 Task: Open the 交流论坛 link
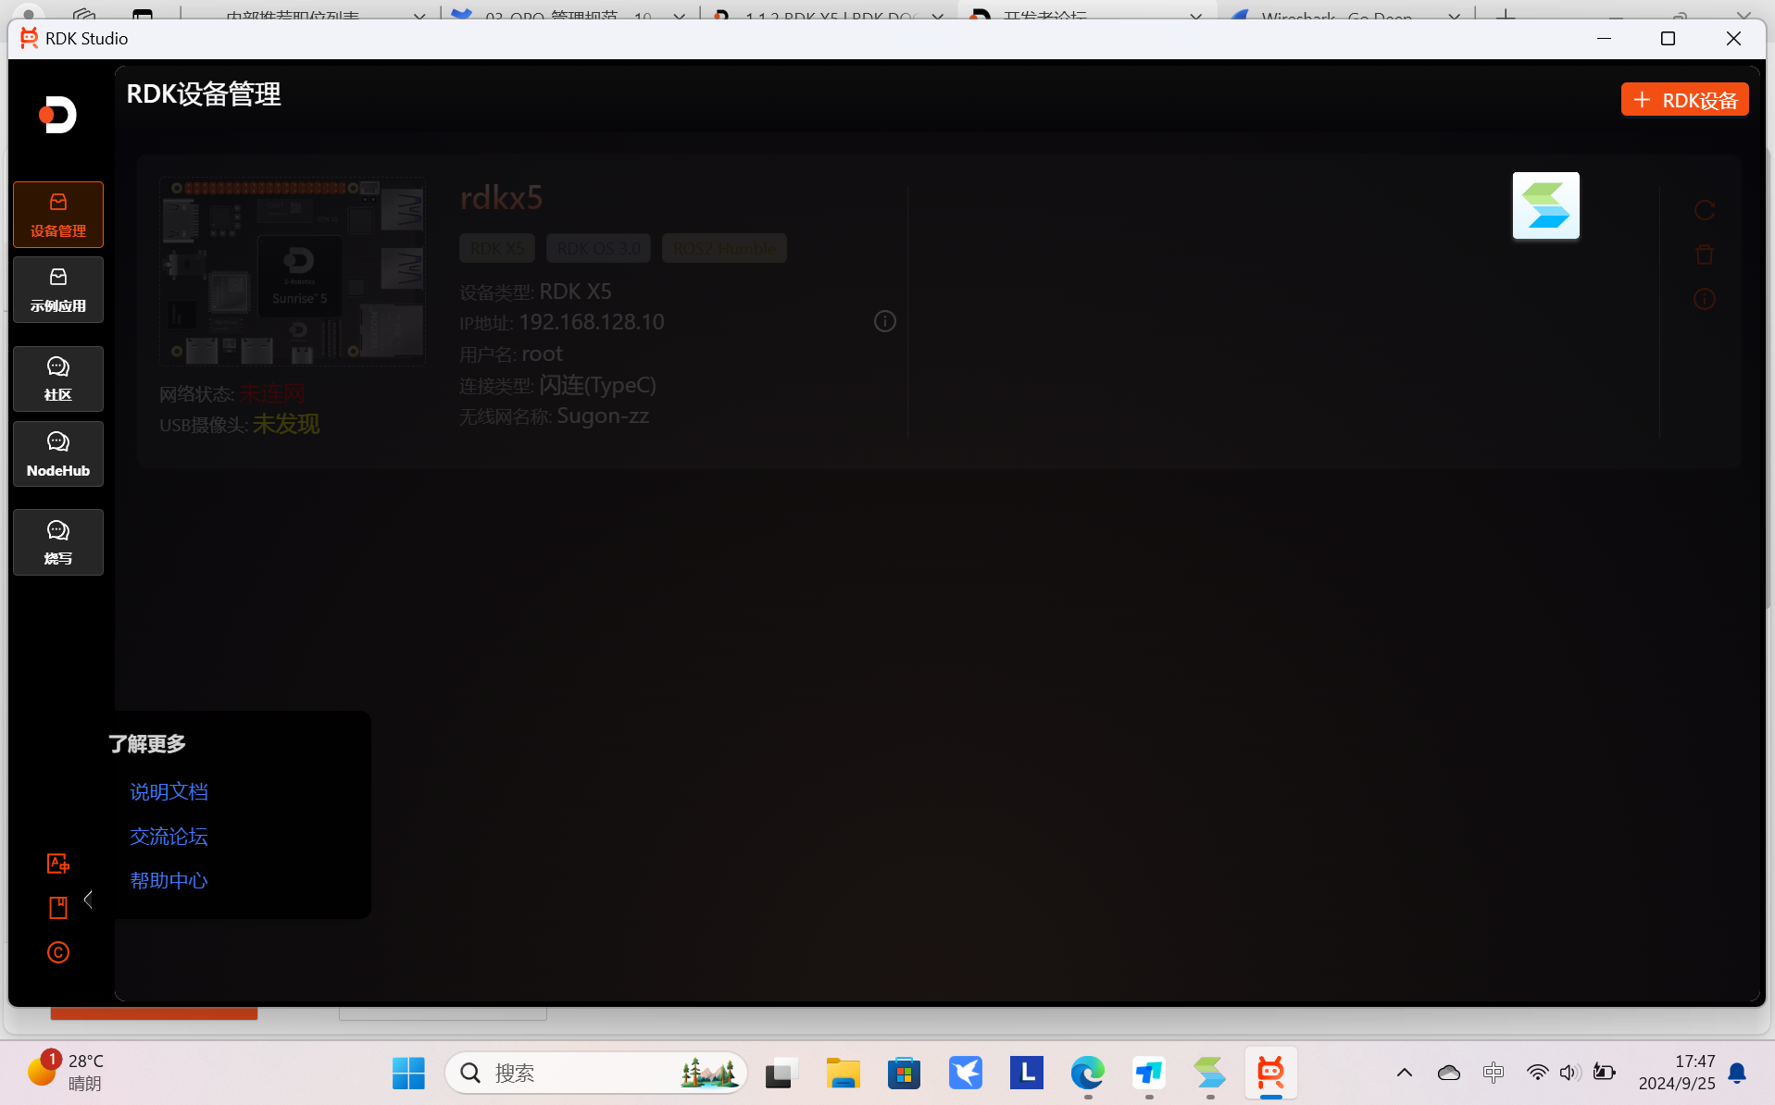169,836
